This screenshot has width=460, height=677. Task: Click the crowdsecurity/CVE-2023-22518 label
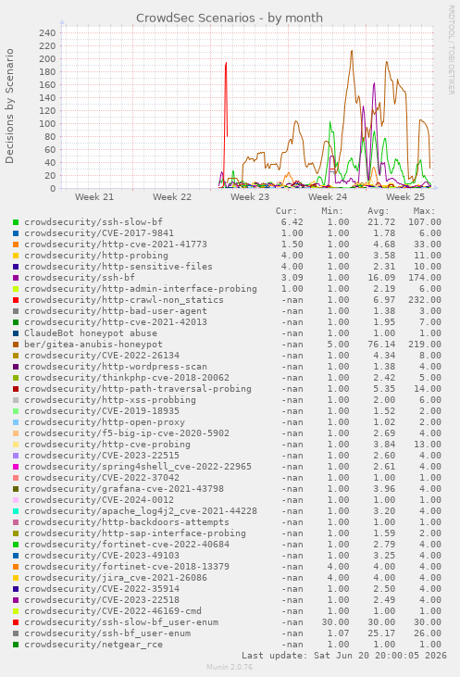tap(102, 600)
